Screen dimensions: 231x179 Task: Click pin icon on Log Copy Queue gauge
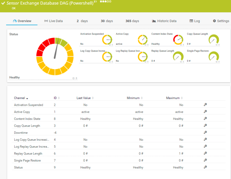point(112,62)
